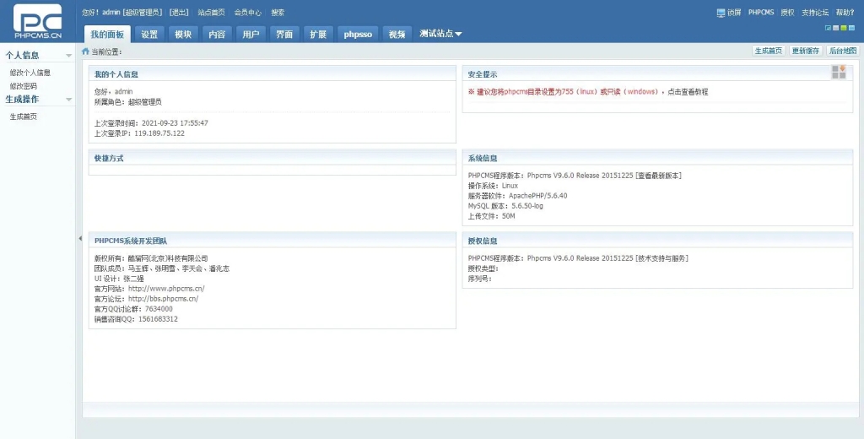Click the first theme style icon
The width and height of the screenshot is (864, 439).
coord(827,28)
